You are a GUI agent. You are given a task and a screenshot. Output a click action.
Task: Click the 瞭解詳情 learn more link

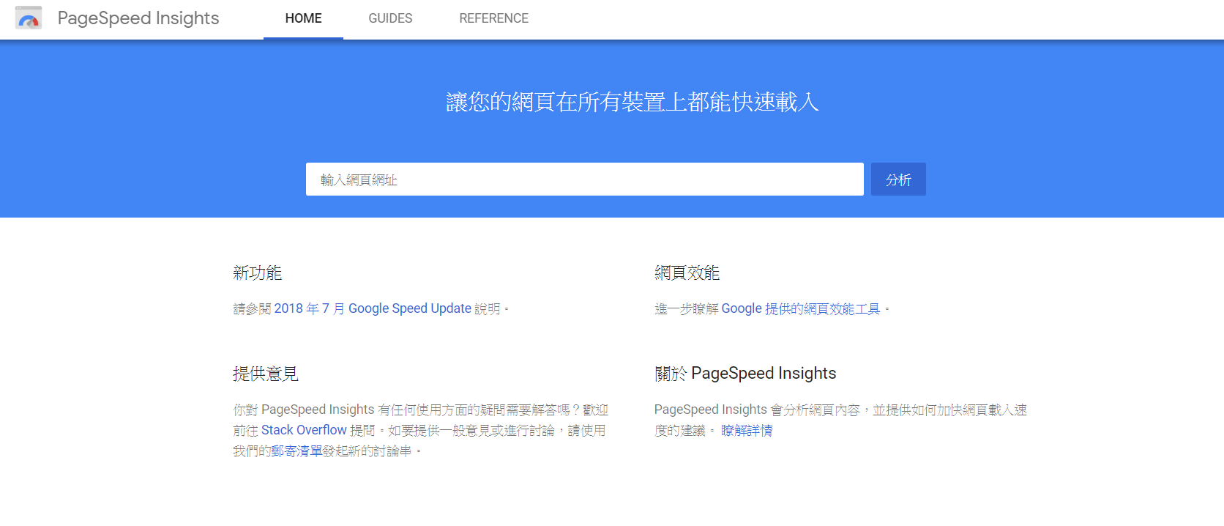[747, 431]
